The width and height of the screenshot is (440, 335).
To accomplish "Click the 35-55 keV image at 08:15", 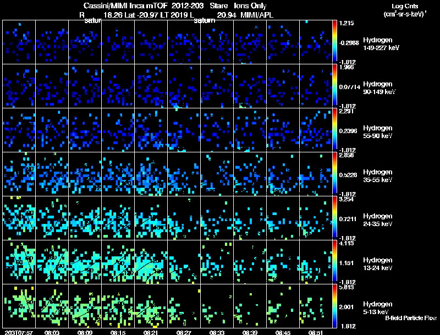I will tap(118, 174).
